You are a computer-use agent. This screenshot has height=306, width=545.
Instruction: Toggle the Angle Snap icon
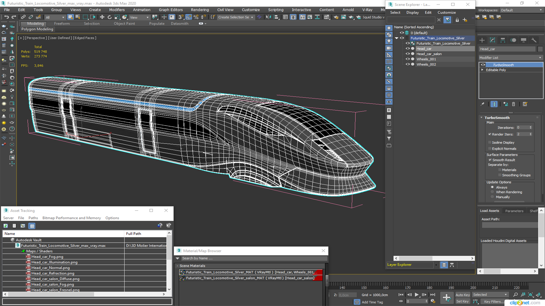(x=188, y=17)
